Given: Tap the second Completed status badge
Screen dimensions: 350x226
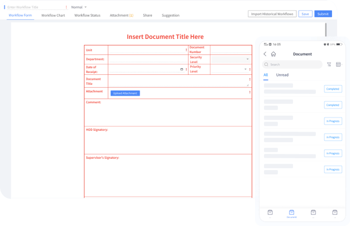Looking at the screenshot, I should tap(333, 105).
